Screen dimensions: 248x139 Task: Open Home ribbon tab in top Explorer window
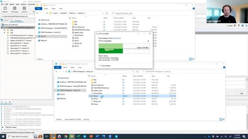(46, 8)
